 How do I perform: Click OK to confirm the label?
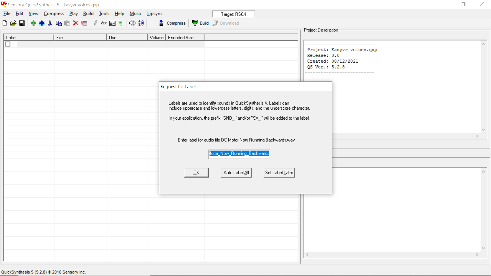click(196, 172)
